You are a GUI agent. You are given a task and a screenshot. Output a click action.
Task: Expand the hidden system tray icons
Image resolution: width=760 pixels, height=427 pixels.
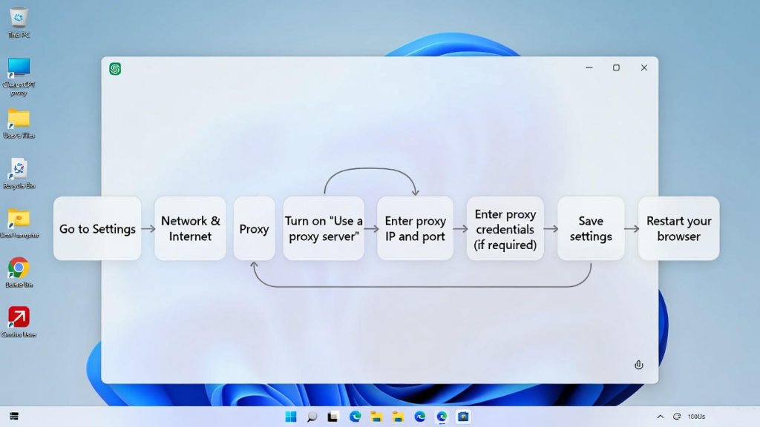click(x=660, y=417)
